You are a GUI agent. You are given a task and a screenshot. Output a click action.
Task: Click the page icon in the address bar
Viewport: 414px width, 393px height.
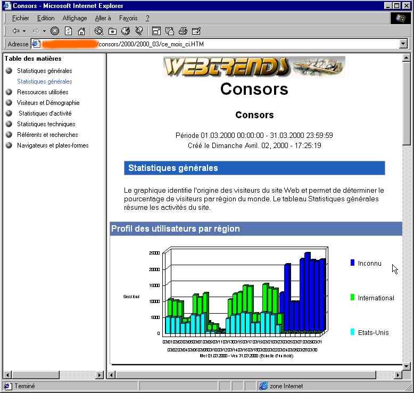[36, 44]
